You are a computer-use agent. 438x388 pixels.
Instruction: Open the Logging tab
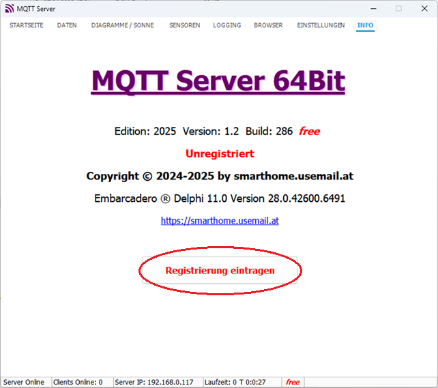click(x=227, y=25)
